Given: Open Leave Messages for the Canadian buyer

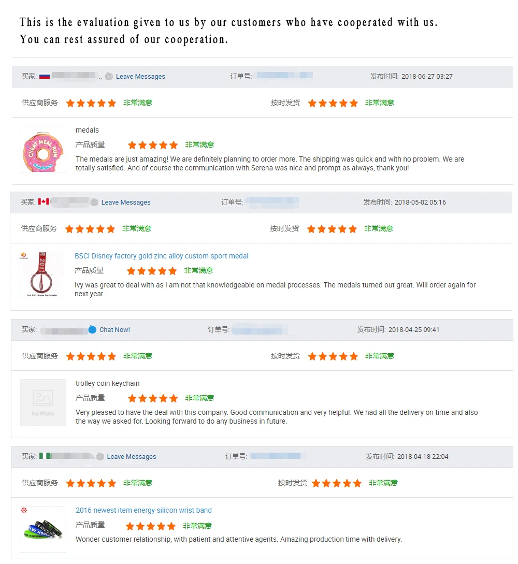Looking at the screenshot, I should pyautogui.click(x=126, y=203).
